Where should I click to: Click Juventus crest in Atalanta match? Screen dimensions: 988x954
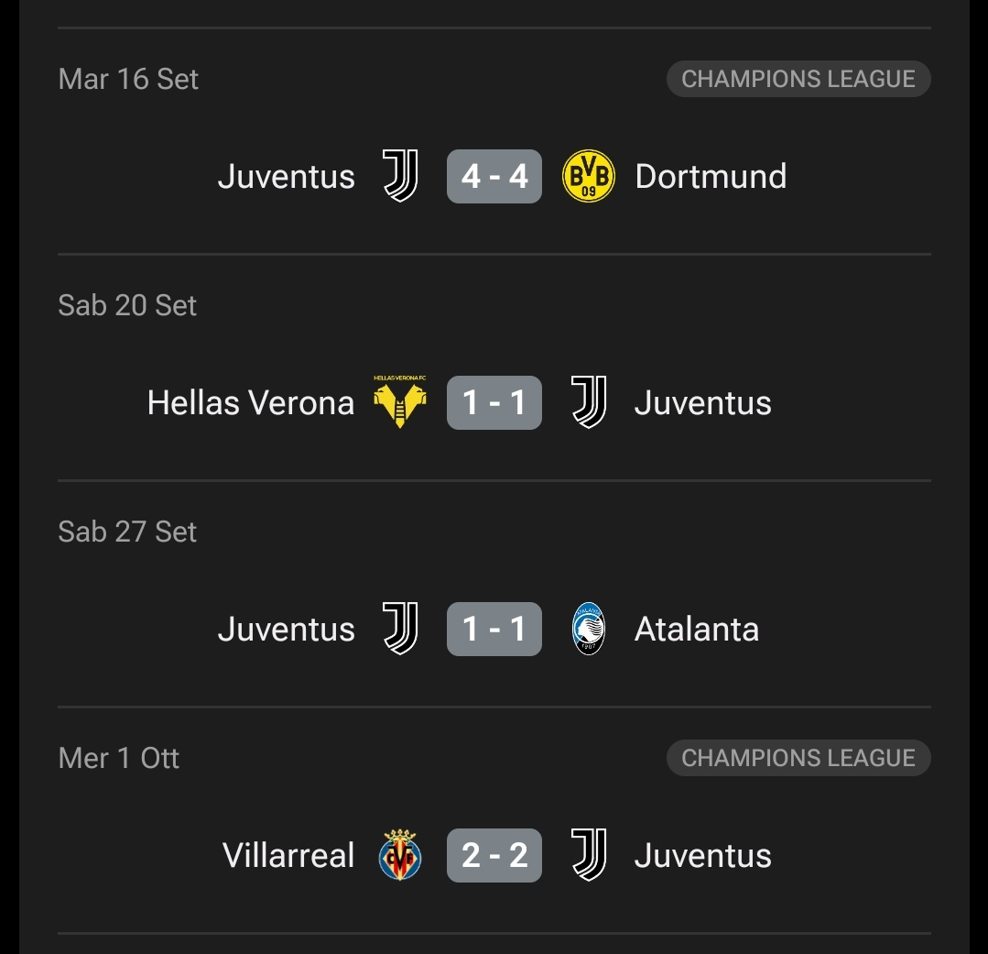(400, 629)
